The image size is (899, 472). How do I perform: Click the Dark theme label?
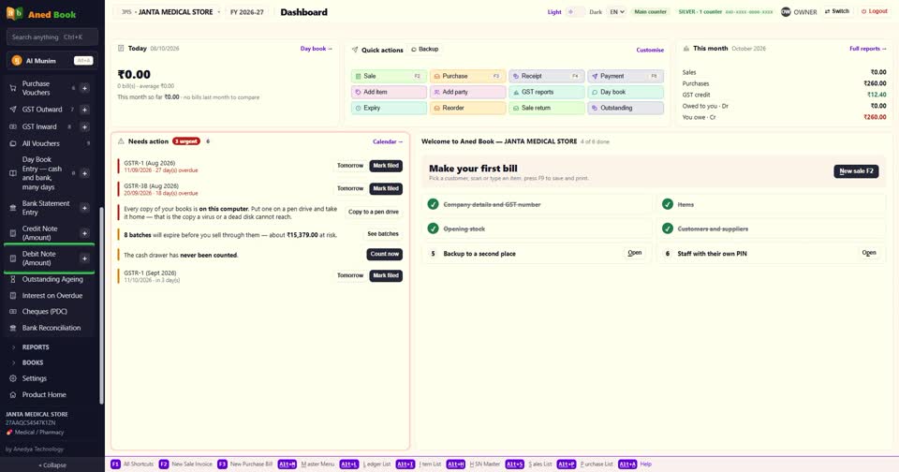[596, 12]
